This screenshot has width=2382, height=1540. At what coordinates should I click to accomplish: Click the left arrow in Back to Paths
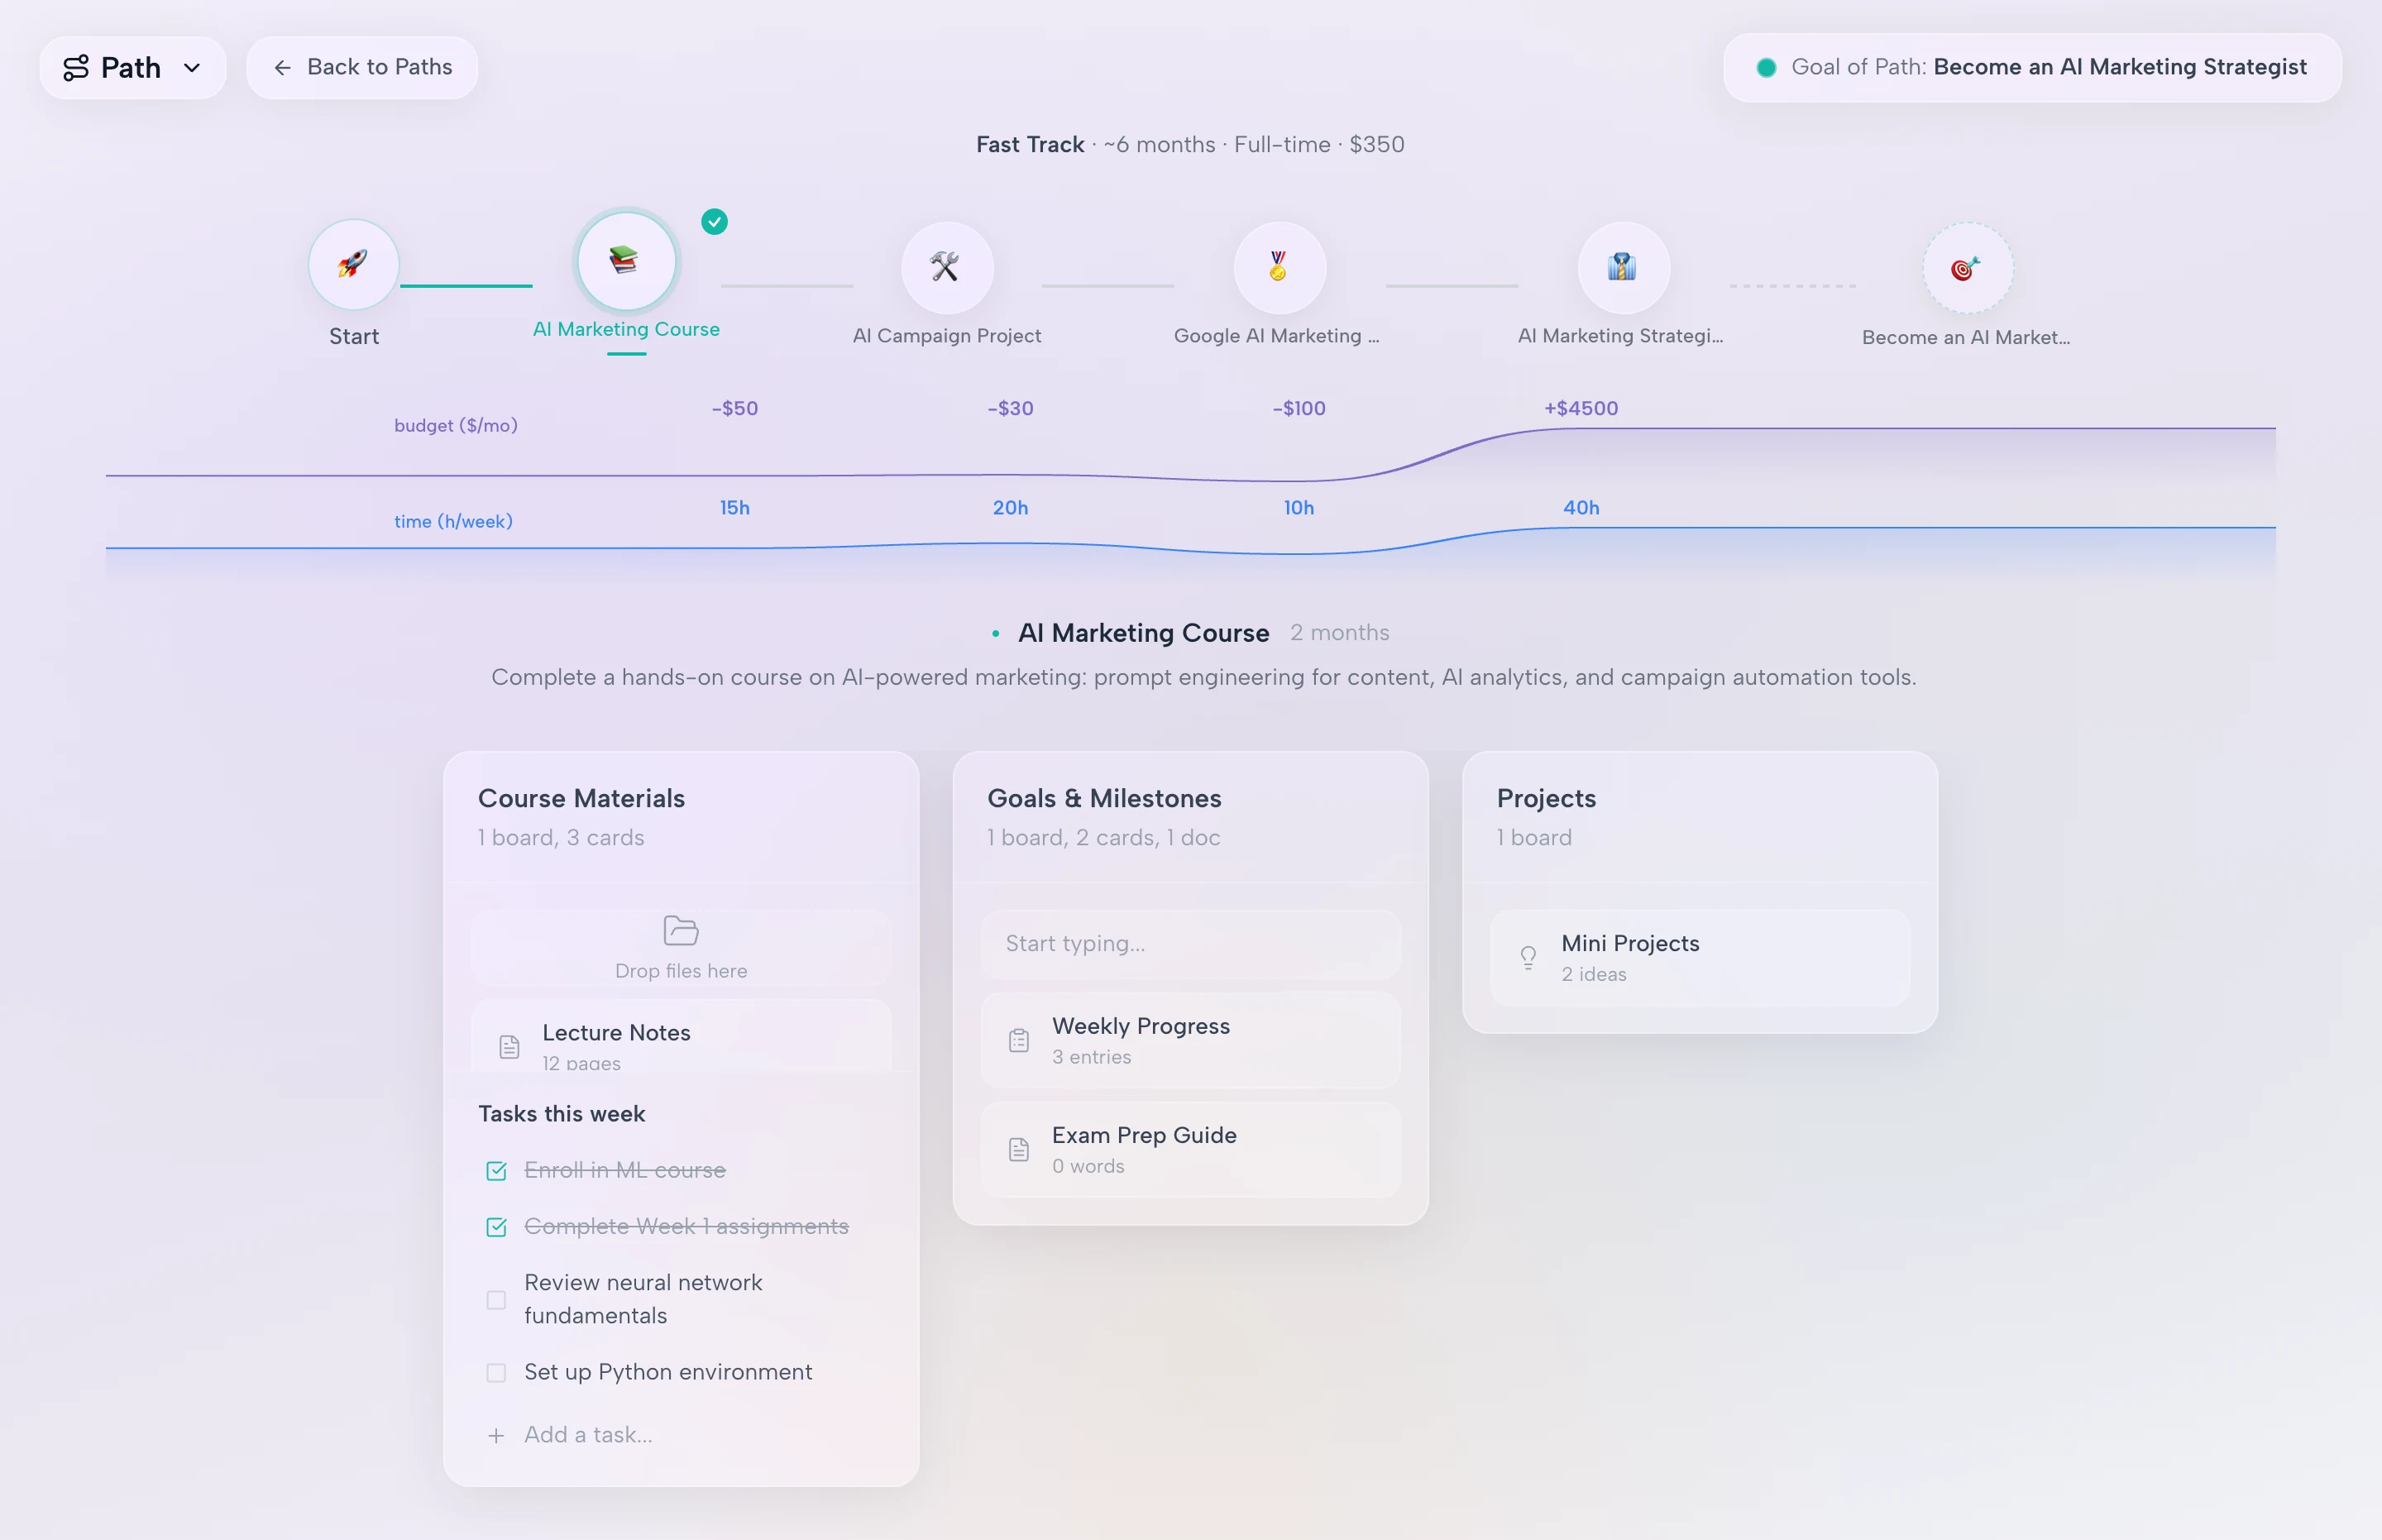[x=283, y=67]
